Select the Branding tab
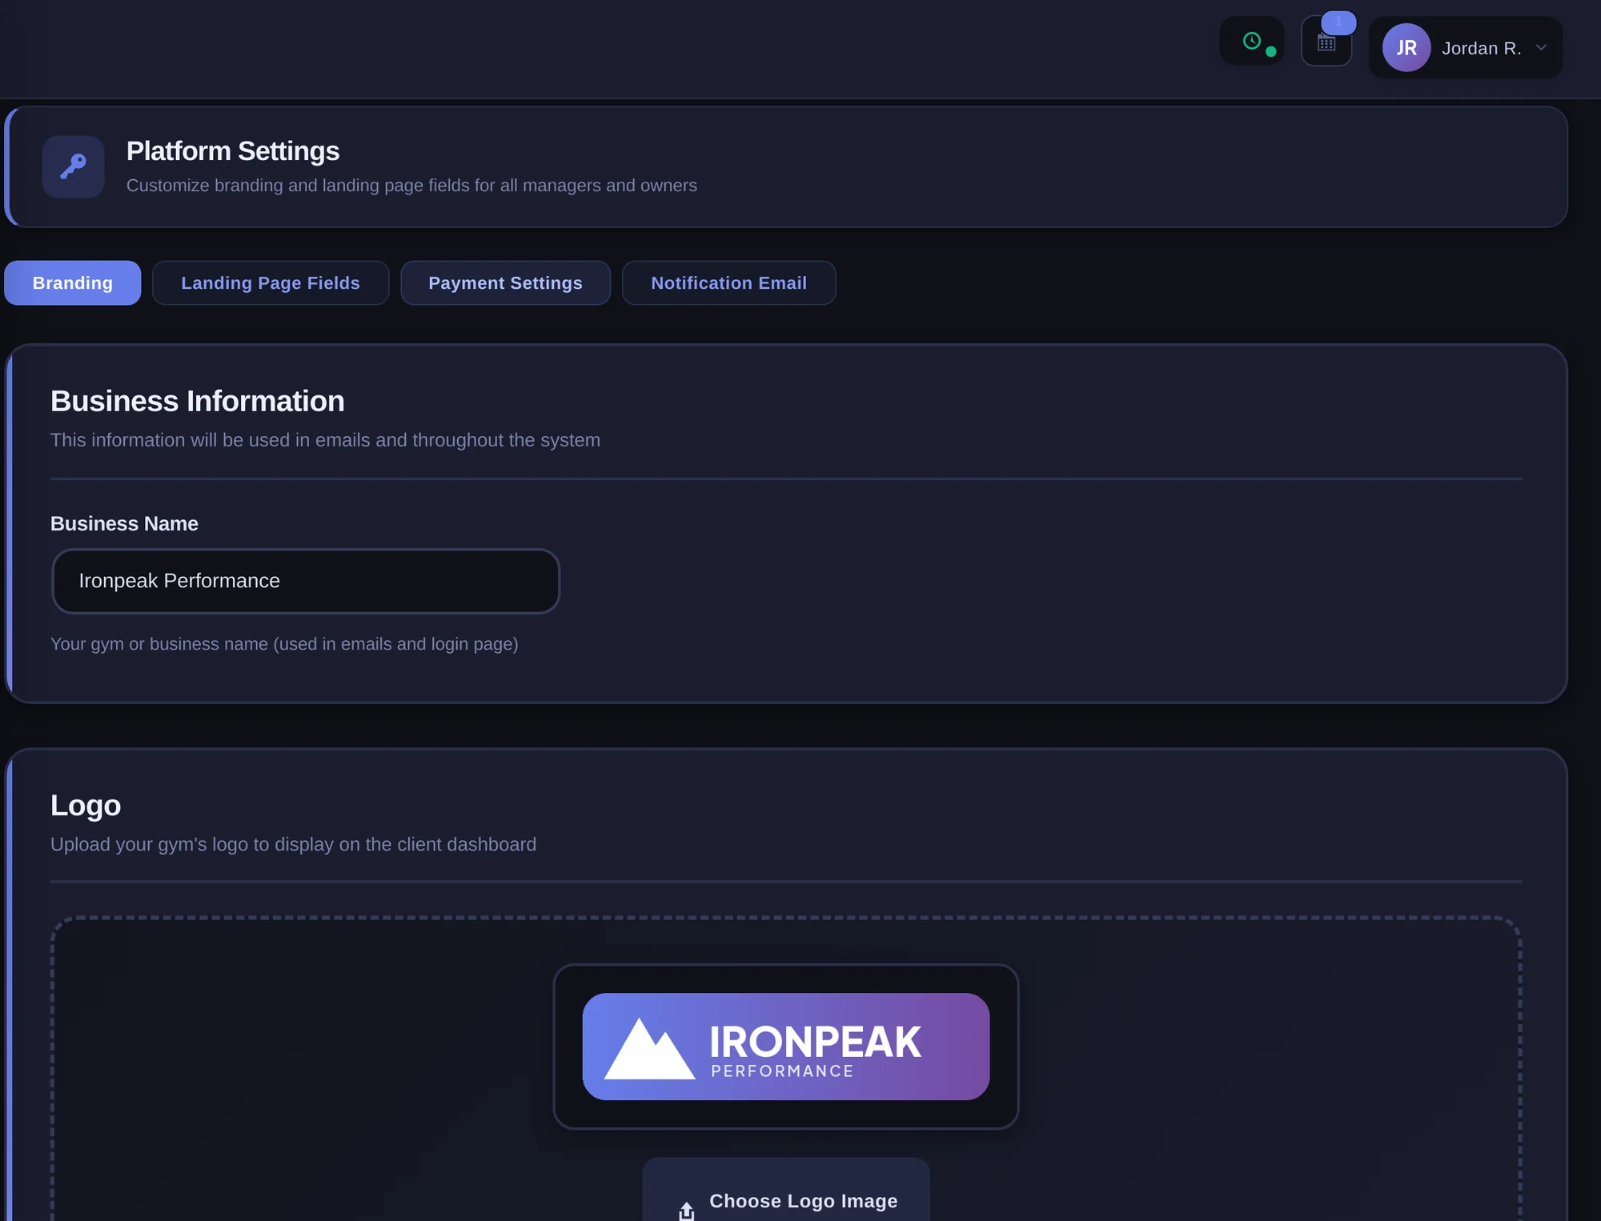Image resolution: width=1601 pixels, height=1221 pixels. (x=73, y=282)
